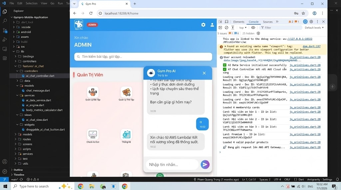This screenshot has width=341, height=190.
Task: Open chat_message.dart file
Action: tap(38, 90)
